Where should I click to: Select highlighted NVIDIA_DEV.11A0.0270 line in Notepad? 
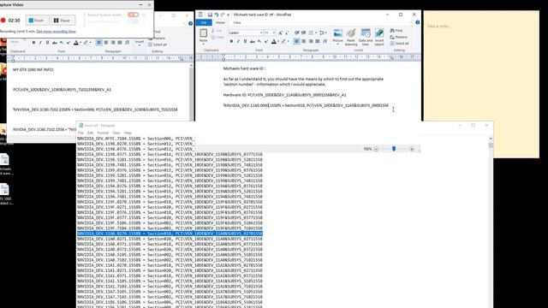[170, 234]
